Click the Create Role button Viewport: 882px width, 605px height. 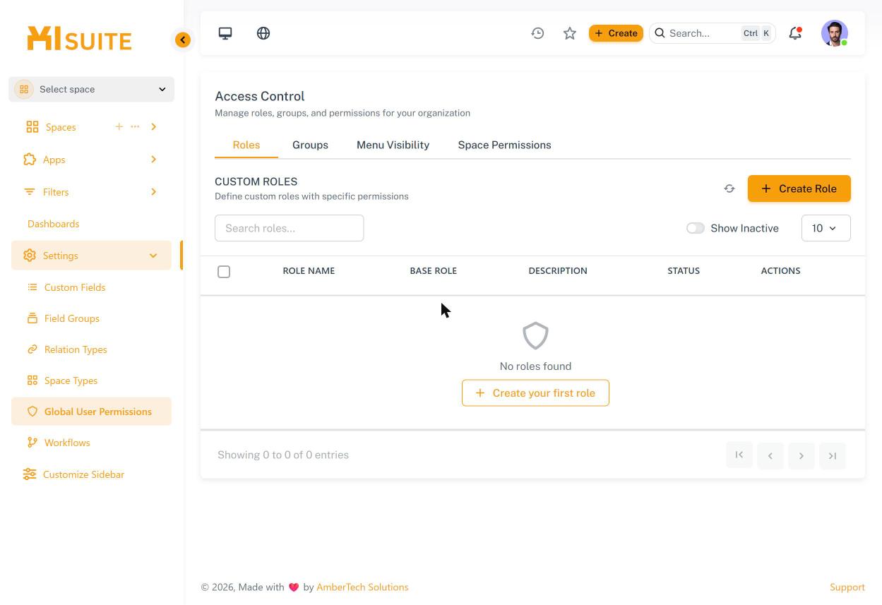click(x=799, y=188)
